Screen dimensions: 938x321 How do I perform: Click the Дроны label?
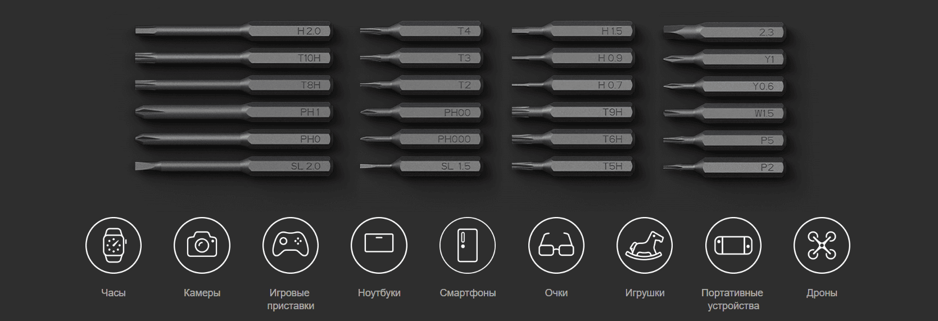click(822, 293)
